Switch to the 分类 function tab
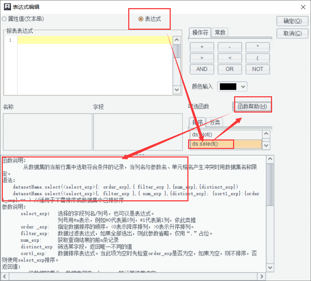 (x=215, y=122)
